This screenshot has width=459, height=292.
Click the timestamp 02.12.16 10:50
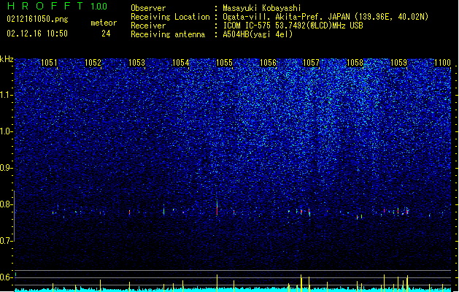pos(37,34)
